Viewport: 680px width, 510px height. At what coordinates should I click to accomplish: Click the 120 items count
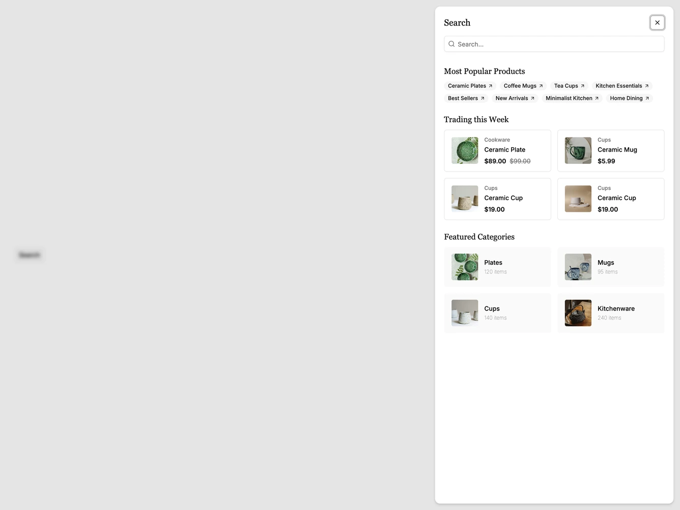pyautogui.click(x=495, y=272)
